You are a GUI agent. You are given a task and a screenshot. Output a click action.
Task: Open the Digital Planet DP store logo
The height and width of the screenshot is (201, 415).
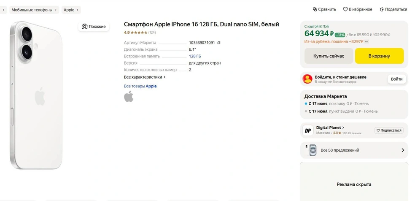pos(308,130)
